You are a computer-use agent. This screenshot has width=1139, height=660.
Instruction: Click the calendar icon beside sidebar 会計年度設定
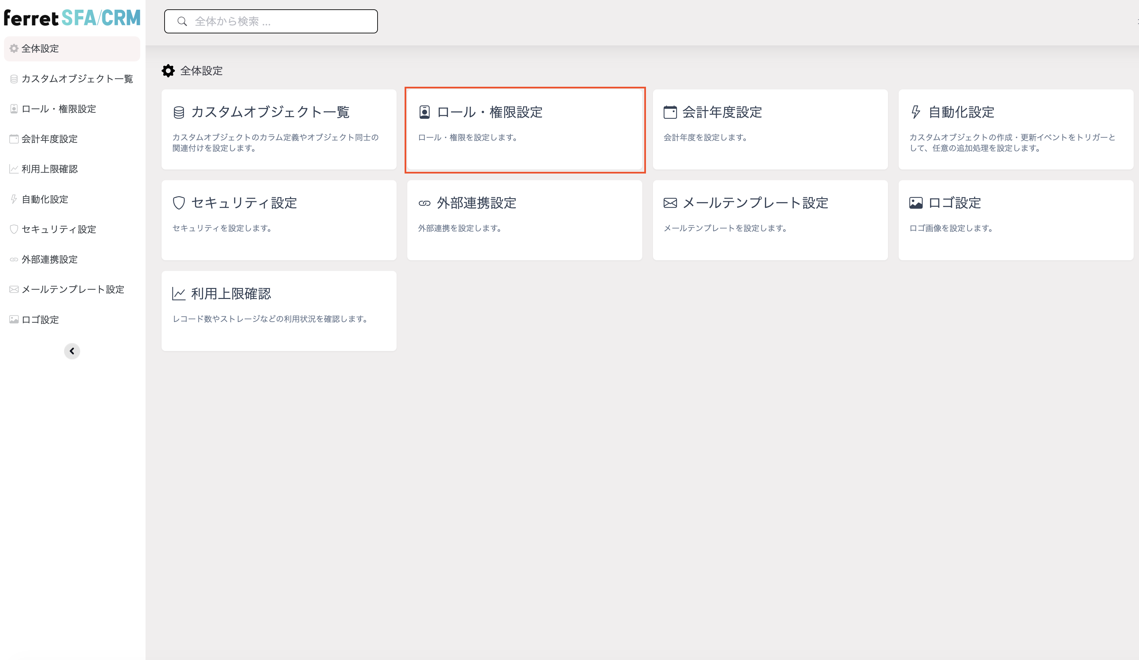(14, 139)
